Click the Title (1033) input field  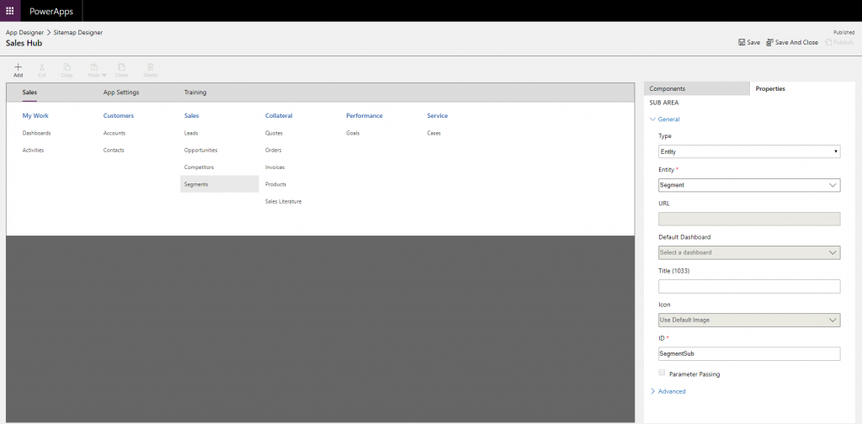click(749, 286)
